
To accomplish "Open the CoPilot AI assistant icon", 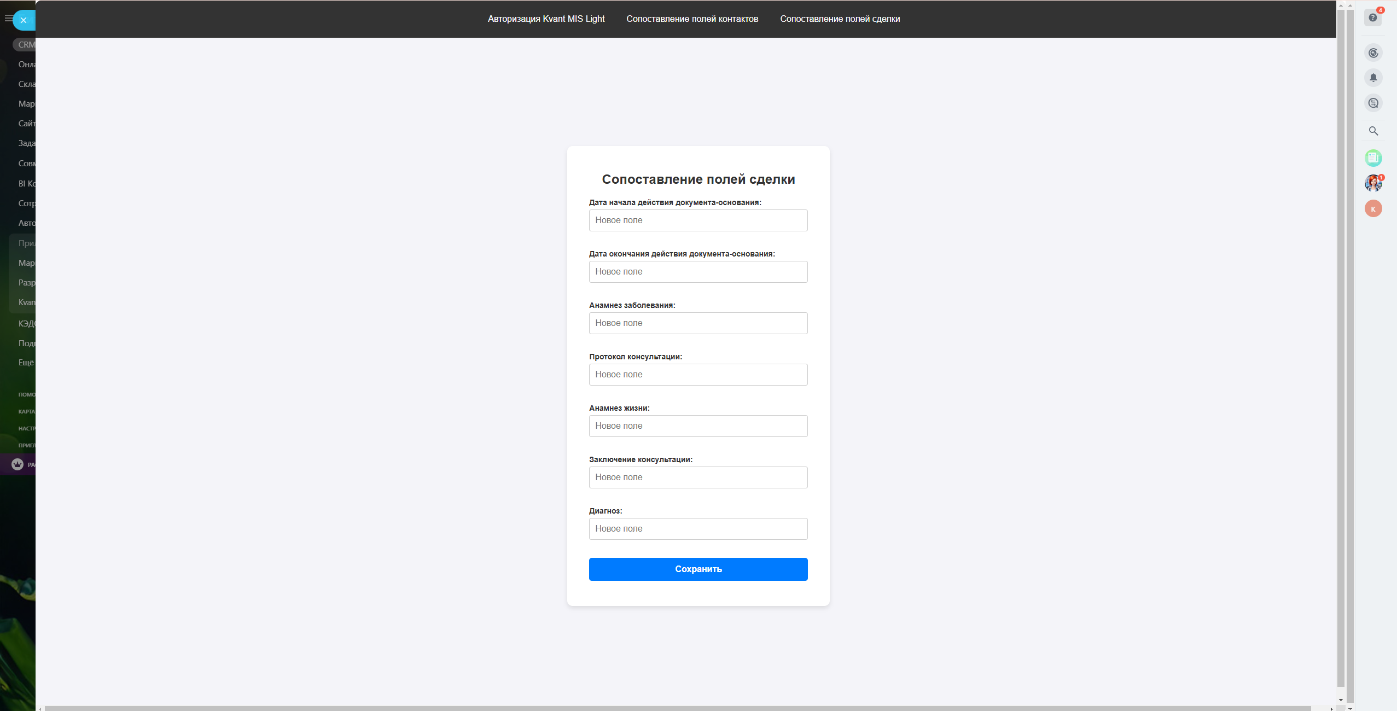I will tap(1373, 53).
